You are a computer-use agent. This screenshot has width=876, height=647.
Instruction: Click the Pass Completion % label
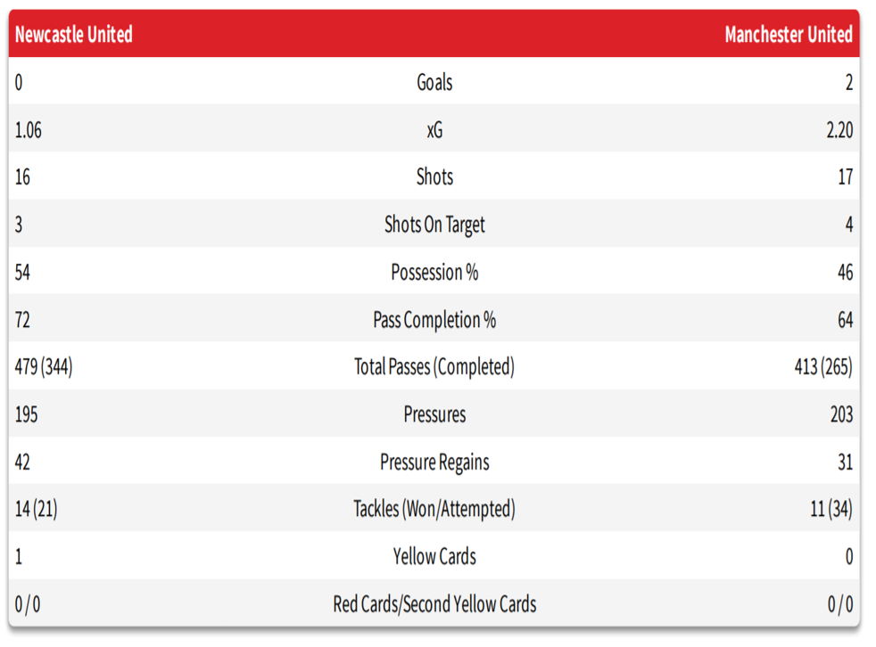pos(434,321)
